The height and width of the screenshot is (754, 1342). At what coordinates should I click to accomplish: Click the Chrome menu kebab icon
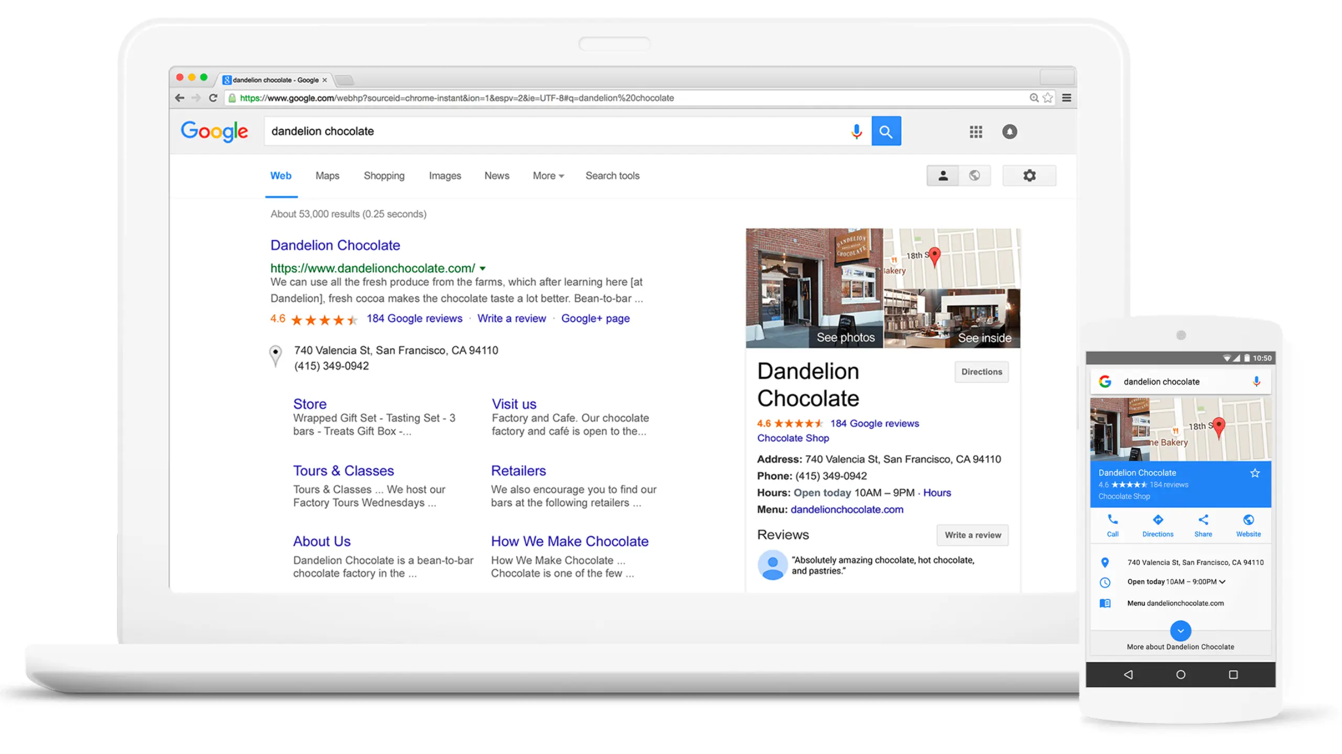tap(1066, 98)
